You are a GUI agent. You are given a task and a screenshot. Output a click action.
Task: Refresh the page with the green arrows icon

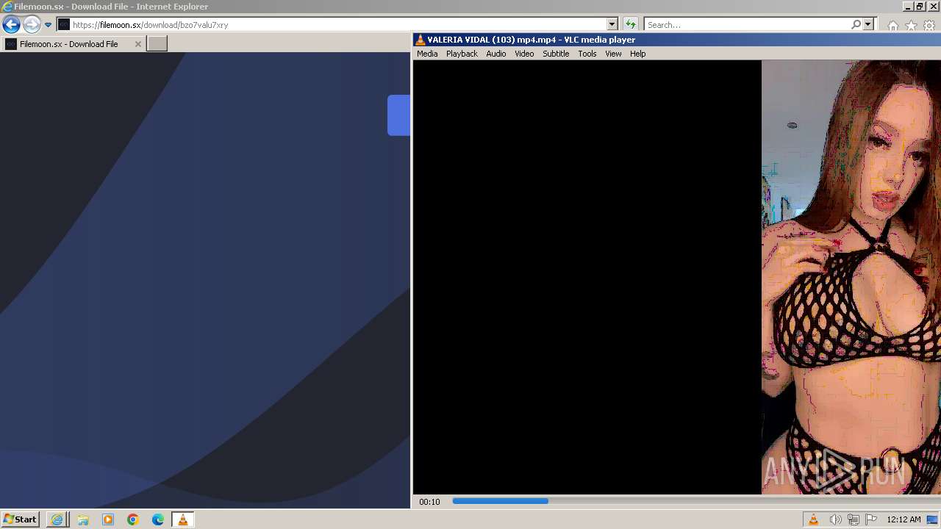[631, 24]
